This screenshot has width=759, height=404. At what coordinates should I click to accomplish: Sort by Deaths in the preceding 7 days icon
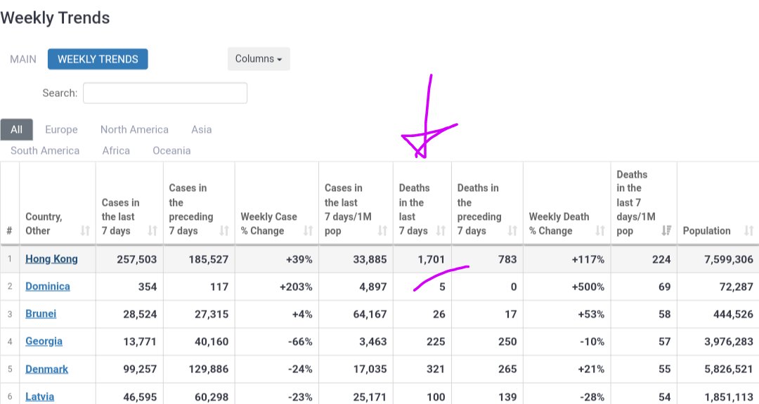[x=512, y=230]
